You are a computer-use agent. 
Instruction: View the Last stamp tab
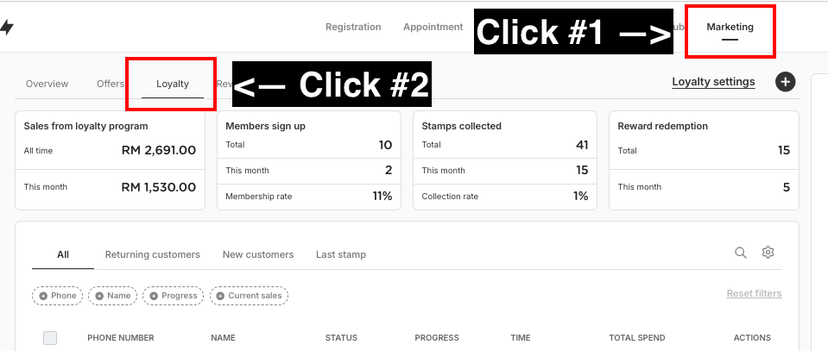[340, 254]
